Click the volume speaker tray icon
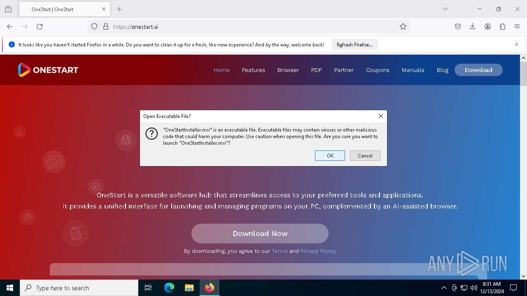The width and height of the screenshot is (527, 296). pos(474,288)
